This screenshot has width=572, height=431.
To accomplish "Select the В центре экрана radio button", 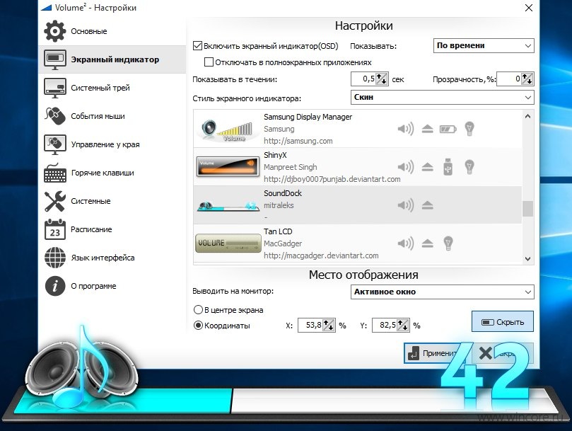I will coord(198,310).
